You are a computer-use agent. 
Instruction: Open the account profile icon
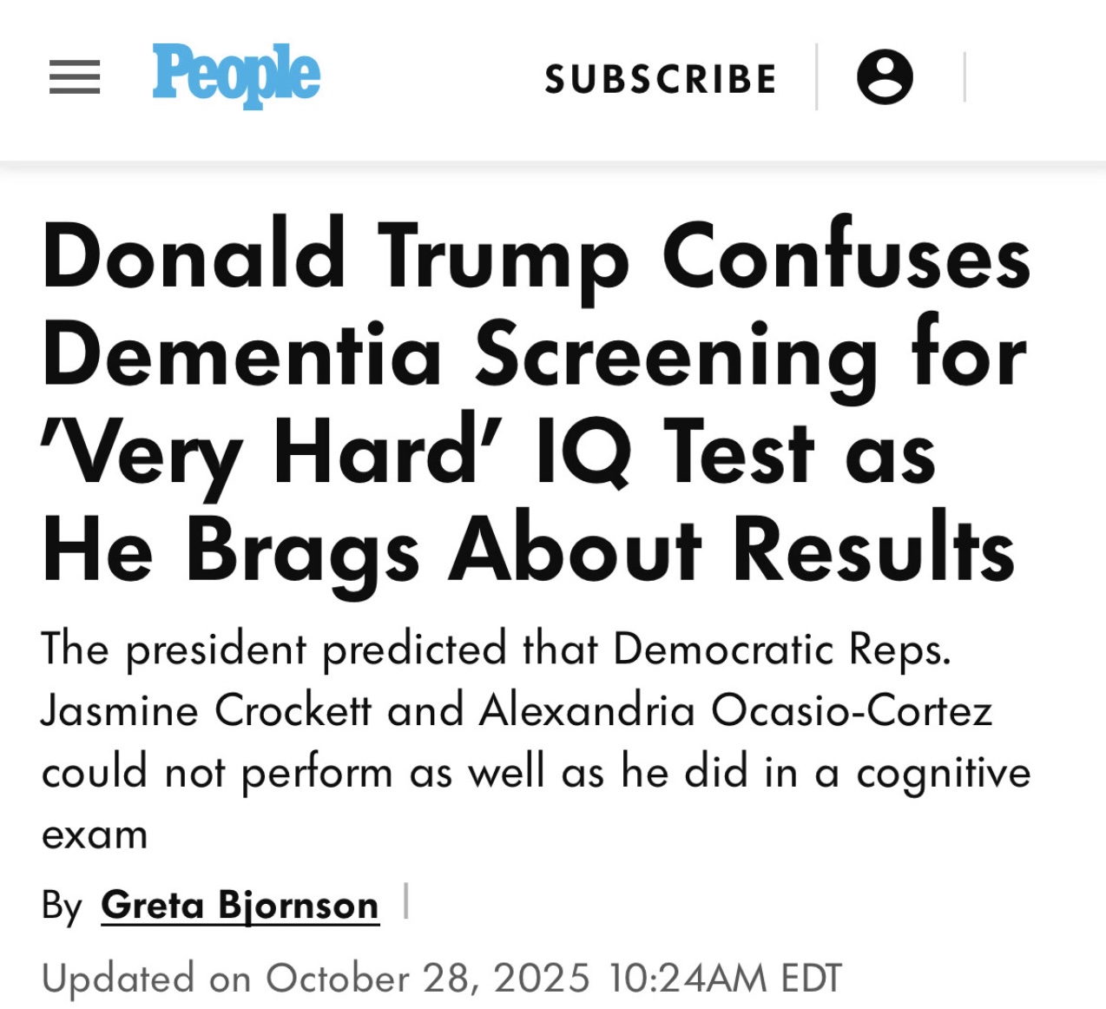click(x=885, y=77)
